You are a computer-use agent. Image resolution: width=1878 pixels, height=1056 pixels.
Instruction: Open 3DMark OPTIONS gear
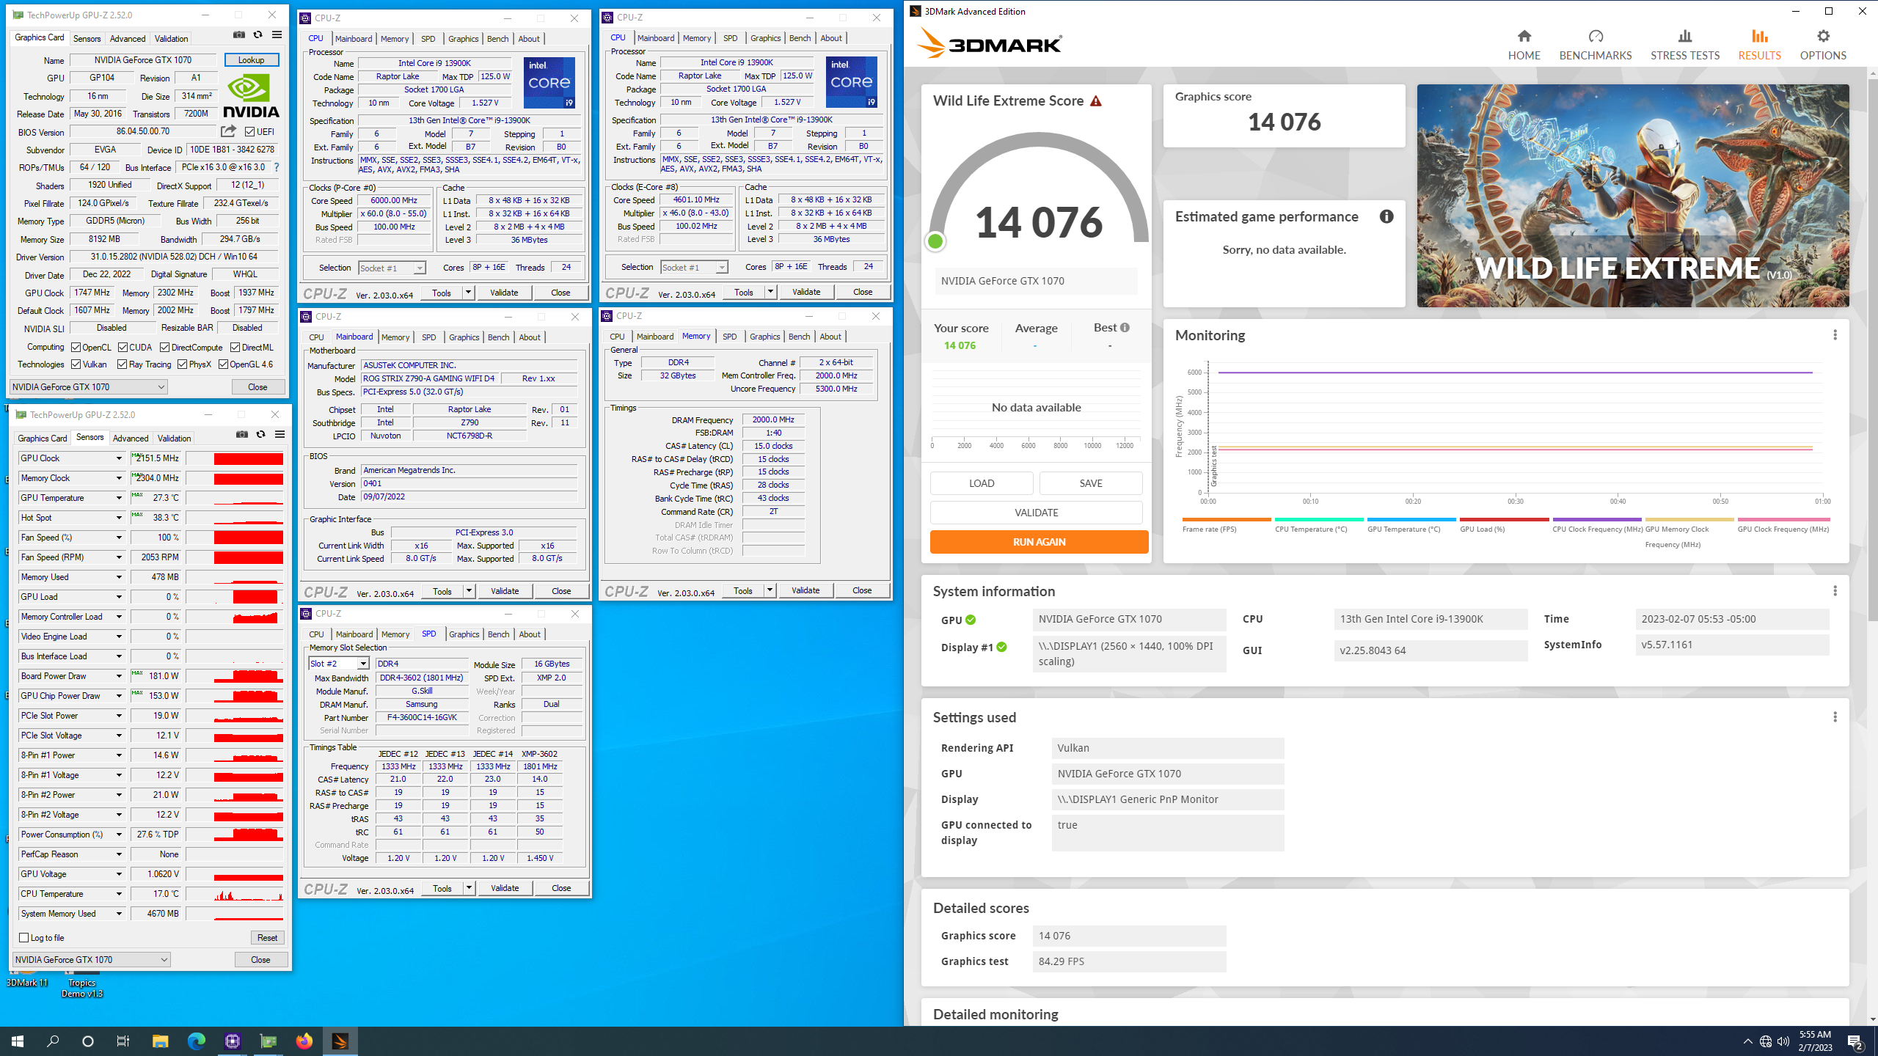1823,45
